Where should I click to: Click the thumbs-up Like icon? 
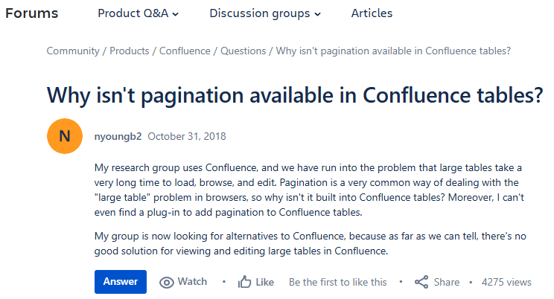[x=244, y=283]
